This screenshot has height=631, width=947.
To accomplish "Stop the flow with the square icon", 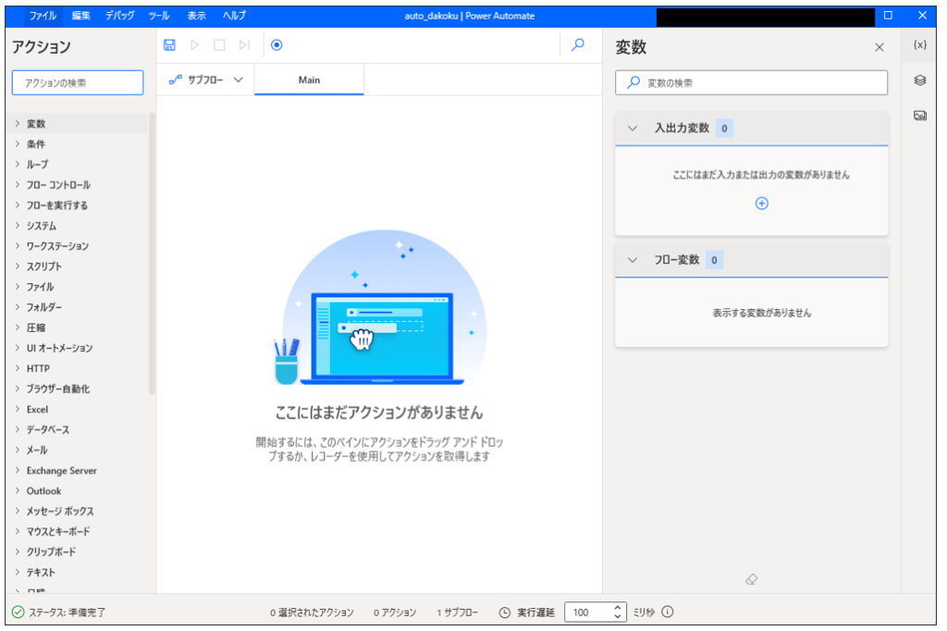I will pyautogui.click(x=219, y=44).
